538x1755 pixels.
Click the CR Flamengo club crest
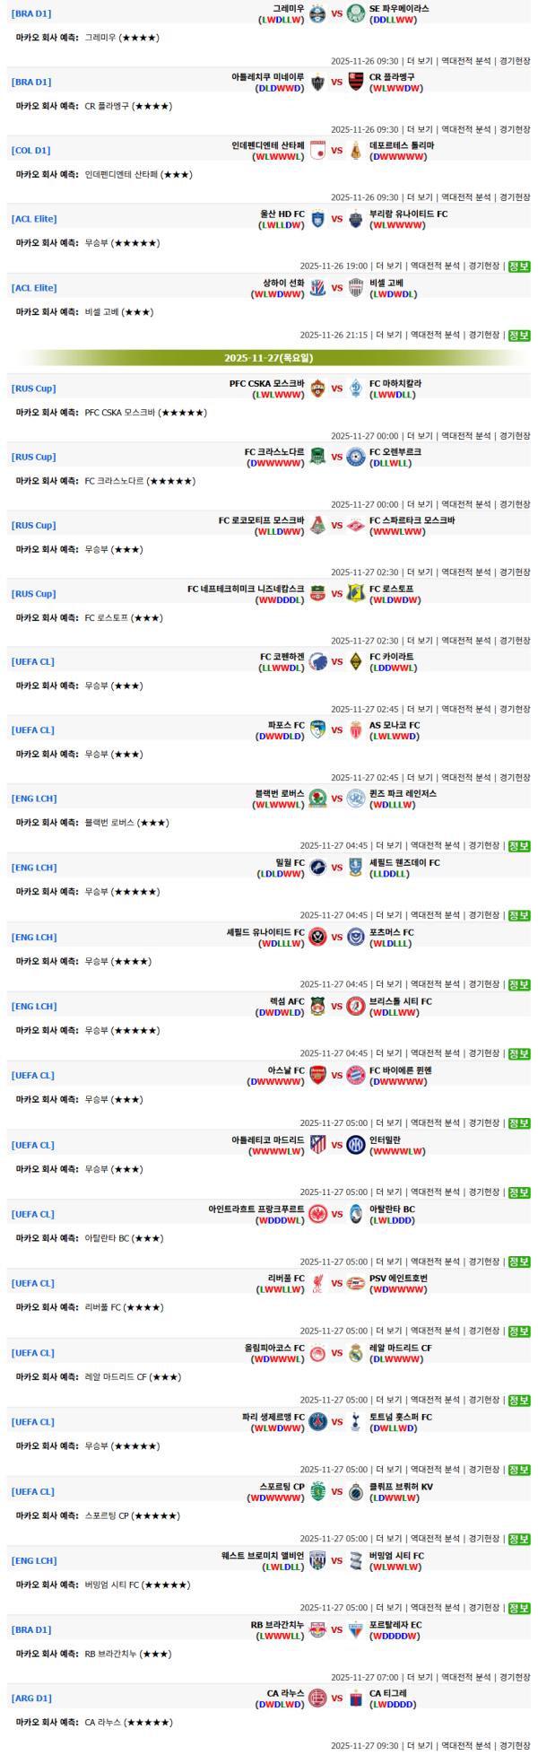[x=355, y=82]
